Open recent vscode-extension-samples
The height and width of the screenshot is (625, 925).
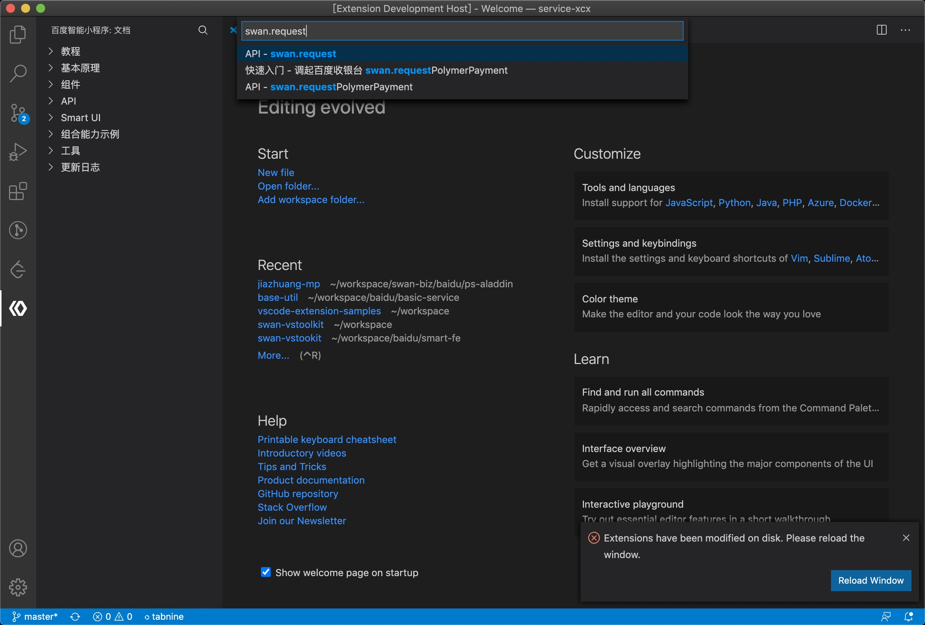pyautogui.click(x=319, y=311)
